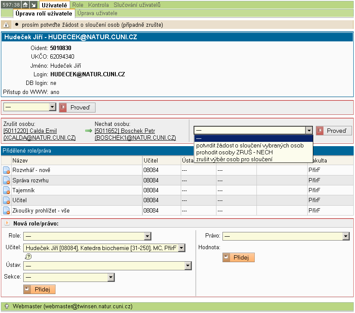Select 'potvrdit žádost o sloučení vybraných osob'
355x313 pixels.
[250, 146]
